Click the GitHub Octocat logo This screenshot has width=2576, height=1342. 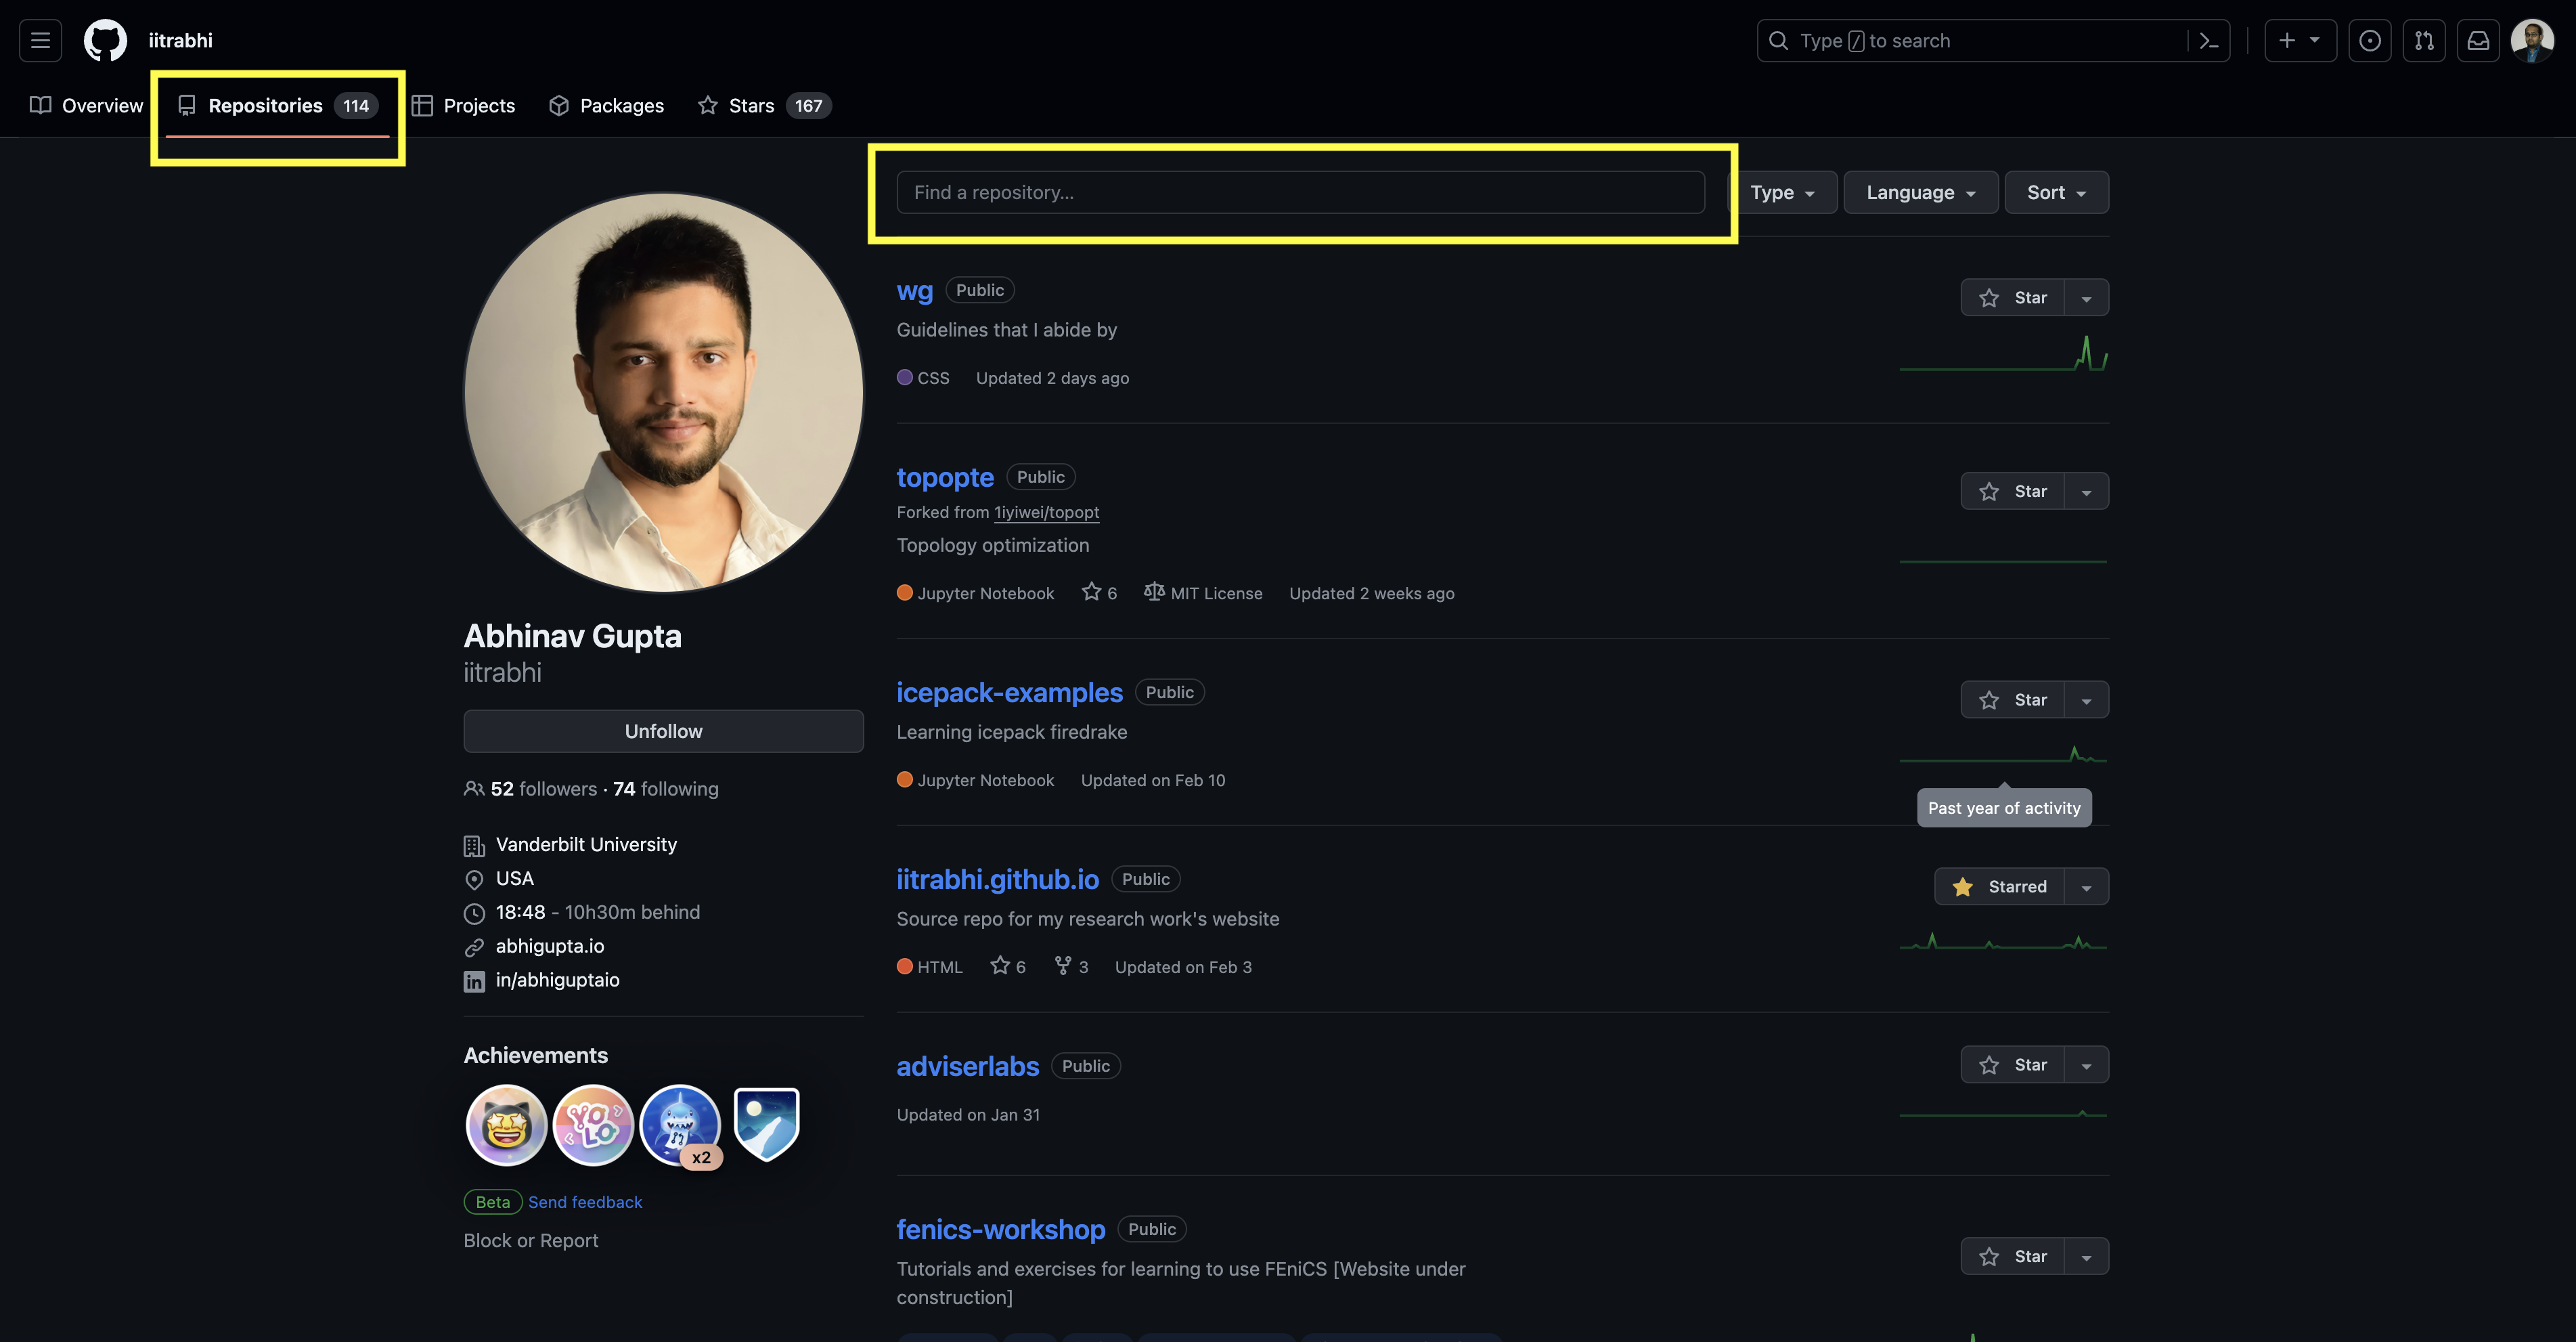[105, 40]
